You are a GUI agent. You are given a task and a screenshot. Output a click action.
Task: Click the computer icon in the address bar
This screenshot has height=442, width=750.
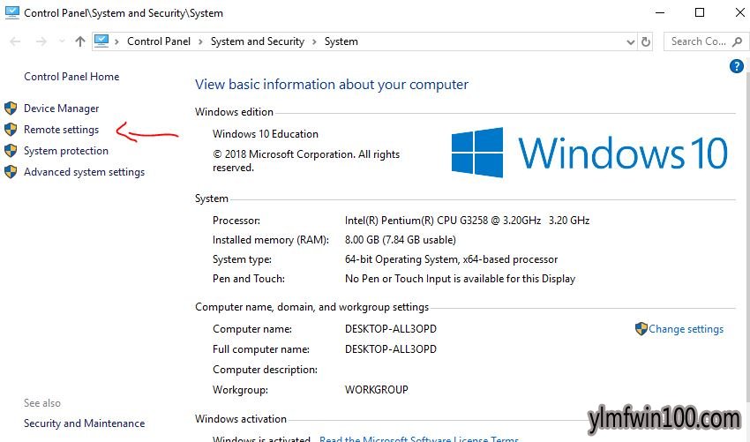point(101,41)
